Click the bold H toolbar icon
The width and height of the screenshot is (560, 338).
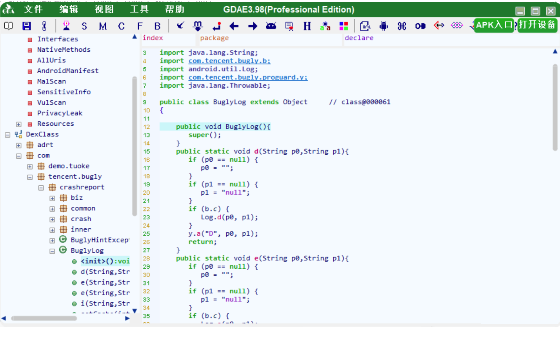[307, 26]
